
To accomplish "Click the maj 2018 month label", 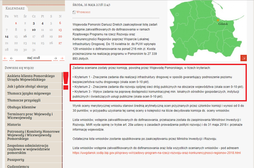I will (x=33, y=58).
